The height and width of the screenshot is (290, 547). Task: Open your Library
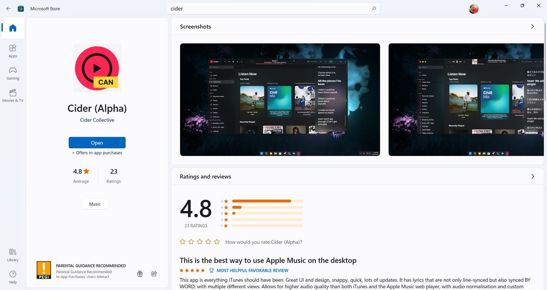(12, 254)
